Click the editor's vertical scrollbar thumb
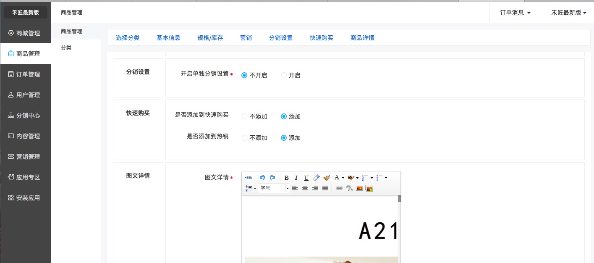 pos(400,199)
